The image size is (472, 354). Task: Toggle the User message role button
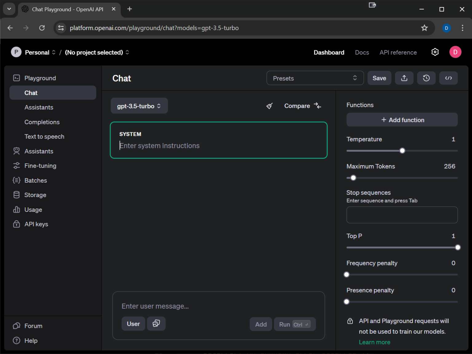tap(133, 324)
